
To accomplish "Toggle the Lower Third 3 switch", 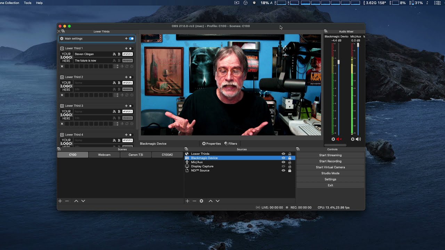I will (131, 106).
